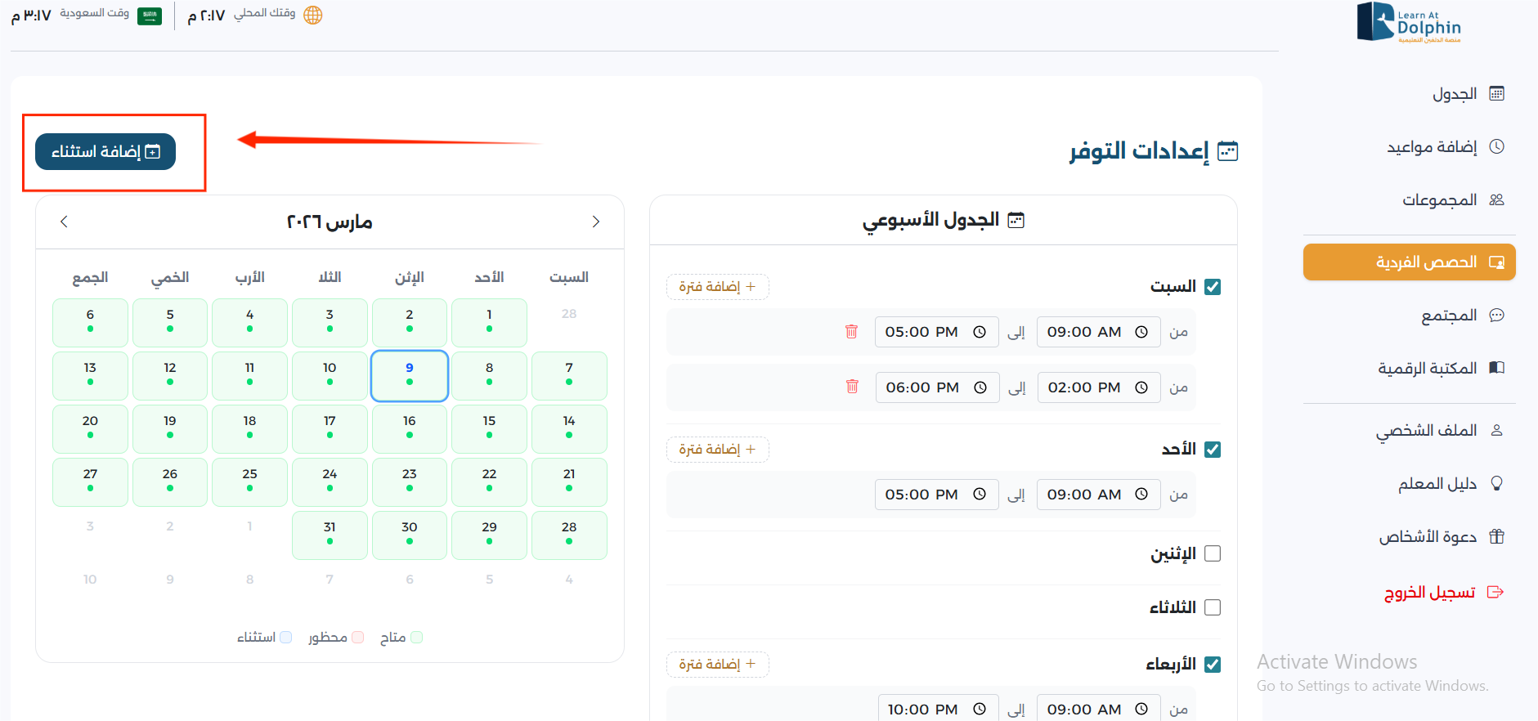Click the إضافة استثناء (Add exception) button

[x=105, y=152]
